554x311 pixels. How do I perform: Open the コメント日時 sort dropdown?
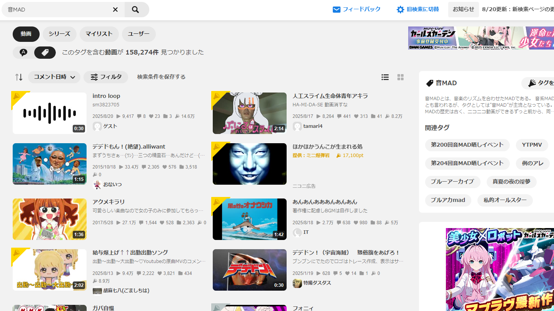tap(54, 77)
